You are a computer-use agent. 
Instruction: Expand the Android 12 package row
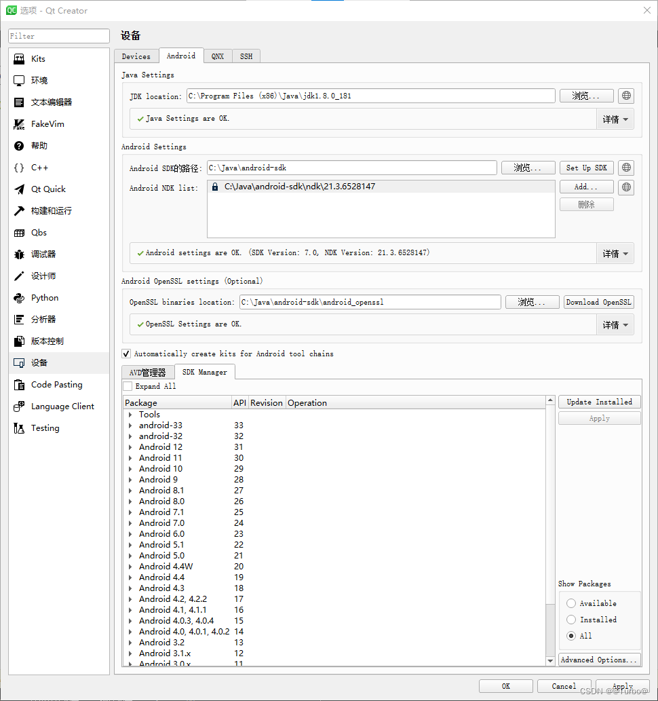[x=130, y=447]
